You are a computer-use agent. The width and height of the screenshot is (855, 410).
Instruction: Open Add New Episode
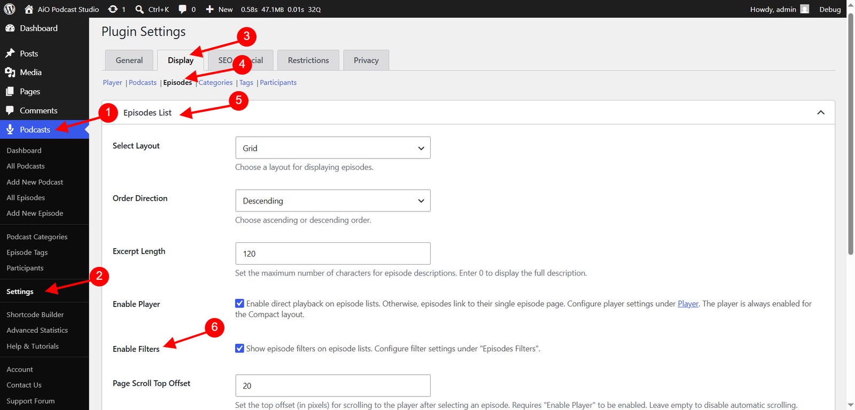(35, 213)
